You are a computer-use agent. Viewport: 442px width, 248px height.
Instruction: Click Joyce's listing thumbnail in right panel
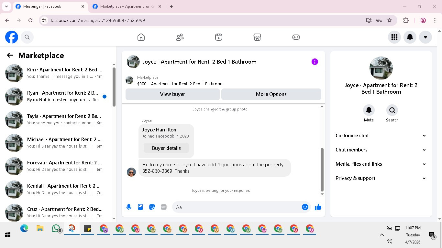click(x=381, y=68)
